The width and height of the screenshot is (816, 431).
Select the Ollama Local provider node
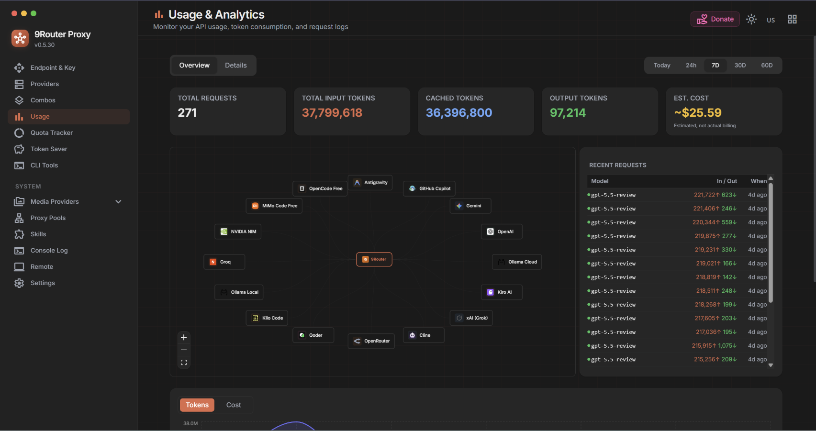pos(239,292)
